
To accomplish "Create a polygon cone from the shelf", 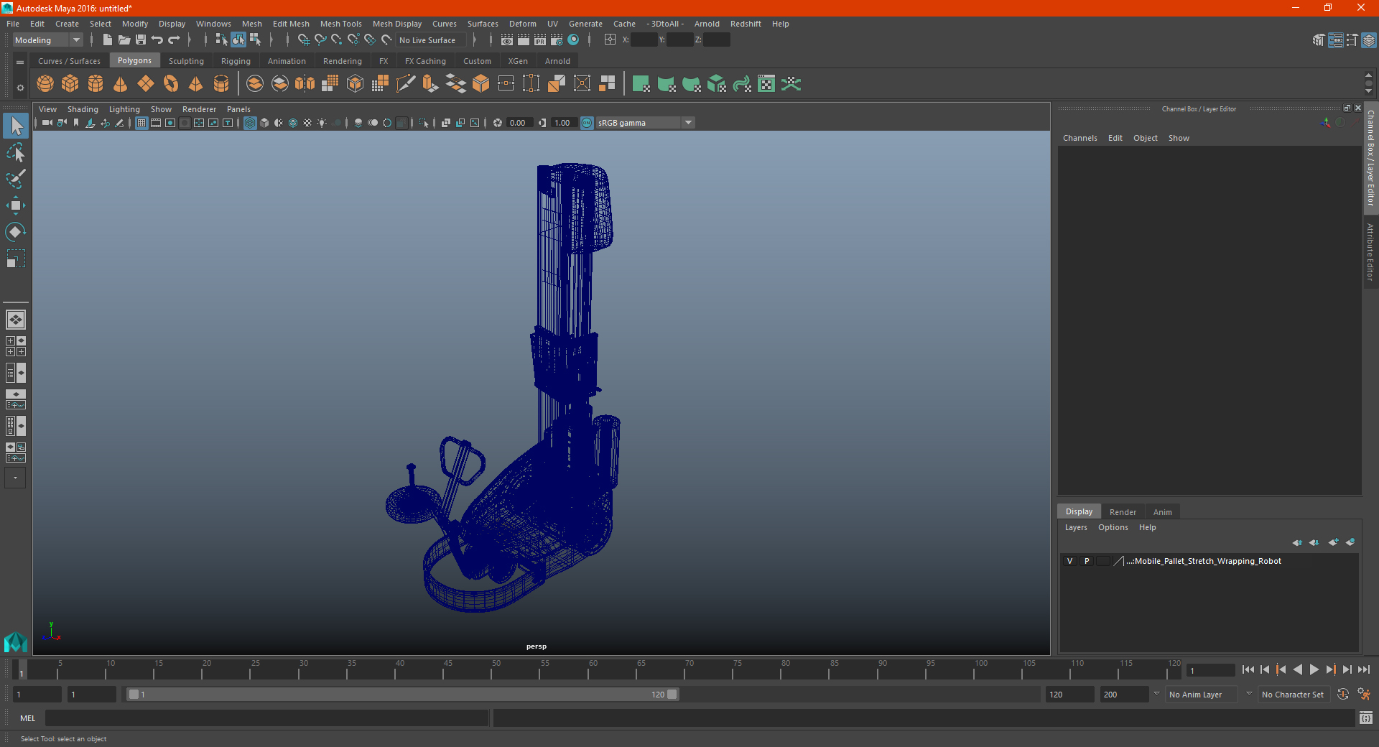I will pos(121,84).
